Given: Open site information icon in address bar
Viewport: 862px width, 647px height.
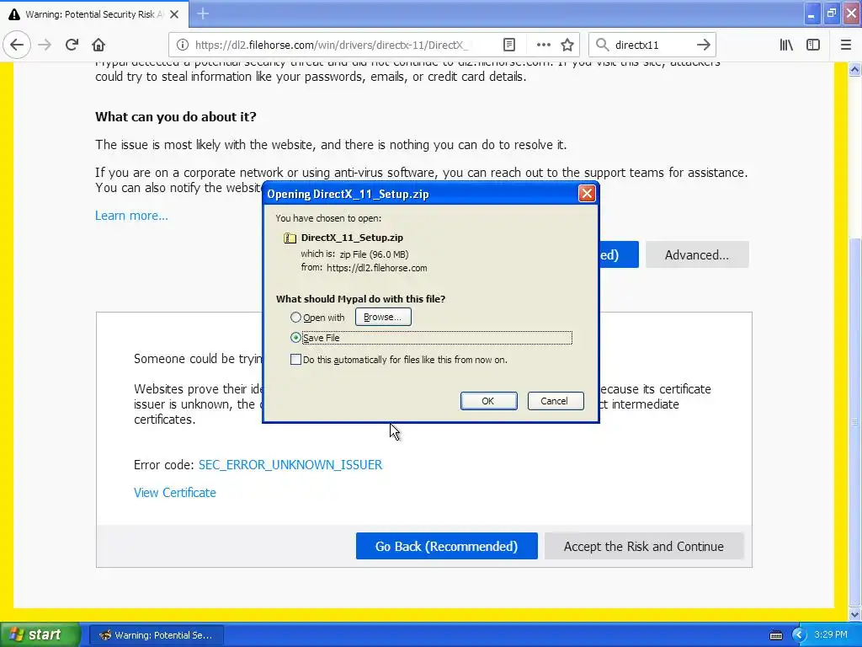Looking at the screenshot, I should point(183,45).
